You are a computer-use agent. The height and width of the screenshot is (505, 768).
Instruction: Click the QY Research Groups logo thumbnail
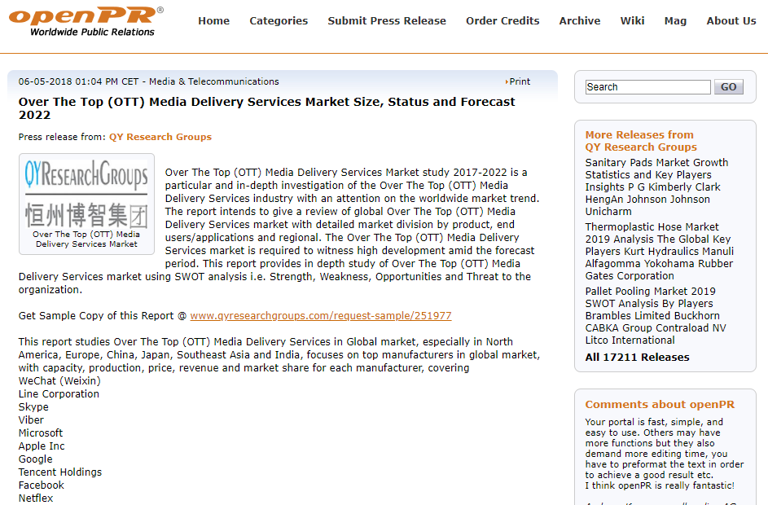click(x=86, y=195)
